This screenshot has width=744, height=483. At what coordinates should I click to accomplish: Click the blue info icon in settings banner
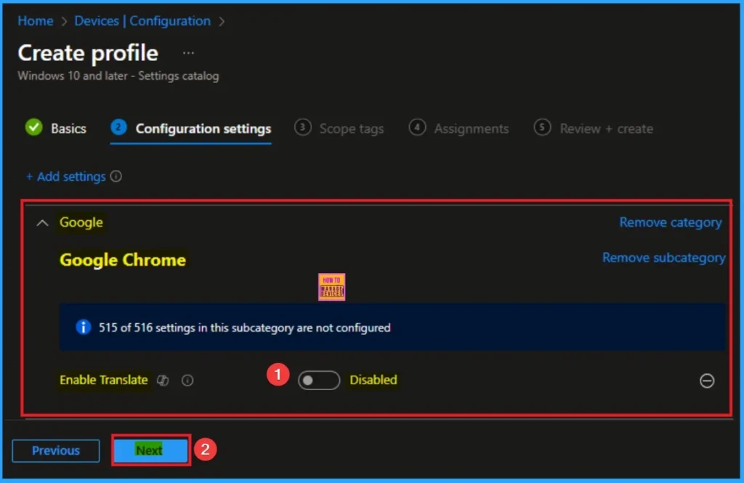[83, 328]
